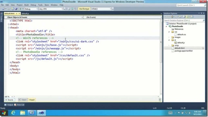Click the Search Solution Explorer field
This screenshot has width=208, height=117.
pyautogui.click(x=183, y=21)
